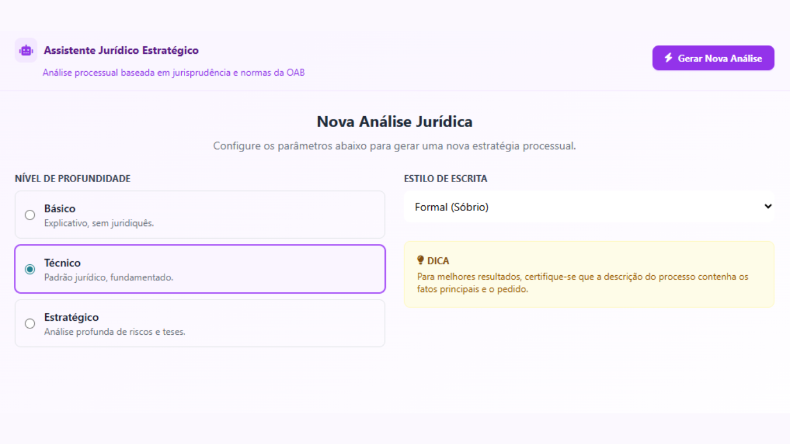The image size is (790, 444).
Task: Click the chevron arrow on the writing style dropdown
Action: click(x=767, y=206)
